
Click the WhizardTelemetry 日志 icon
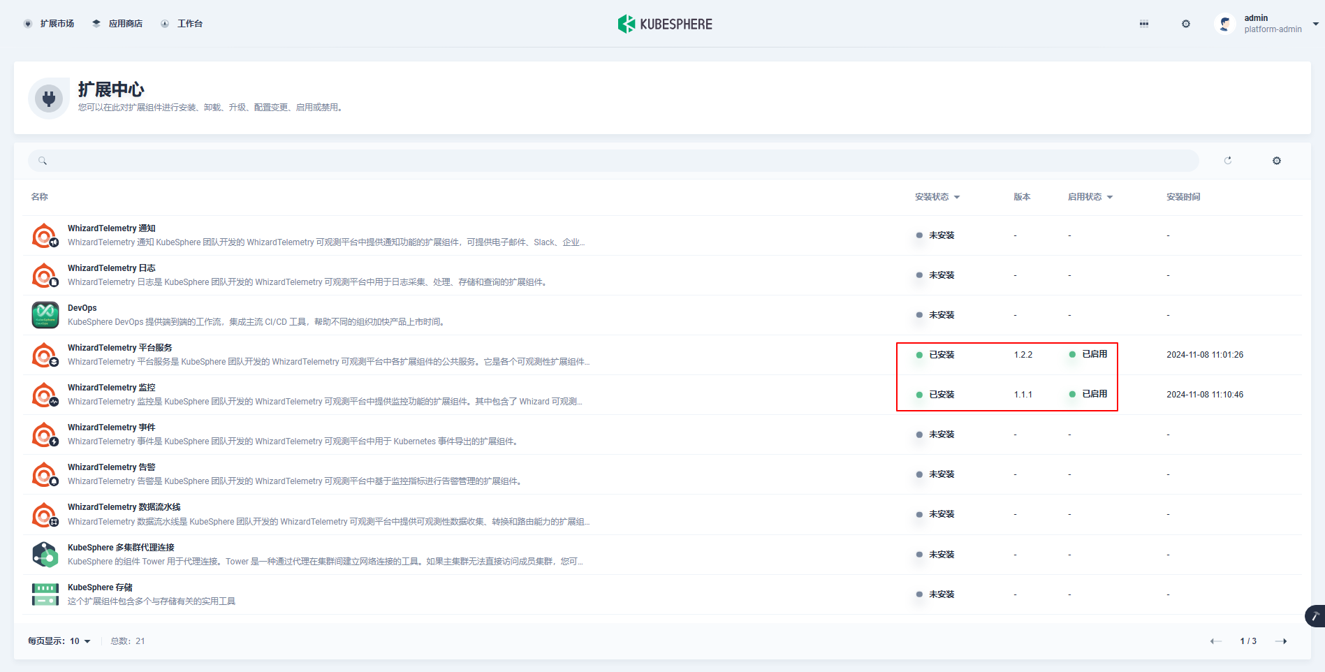click(x=45, y=275)
